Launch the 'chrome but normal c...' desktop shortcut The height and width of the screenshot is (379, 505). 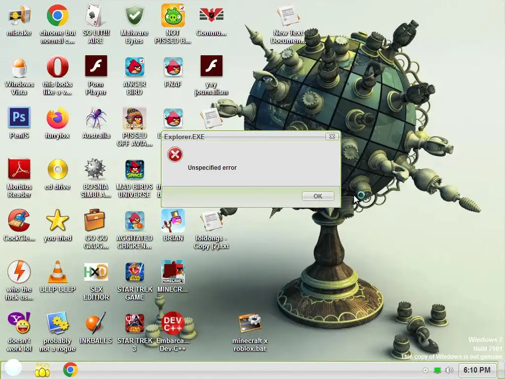[57, 15]
